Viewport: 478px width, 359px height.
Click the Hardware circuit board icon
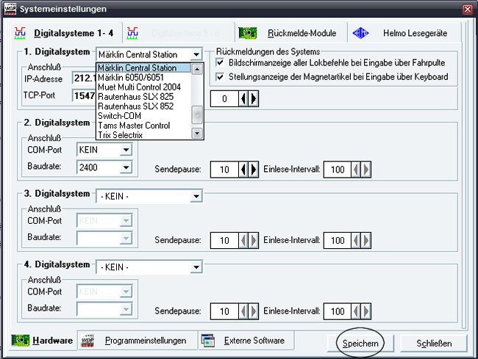tap(21, 340)
